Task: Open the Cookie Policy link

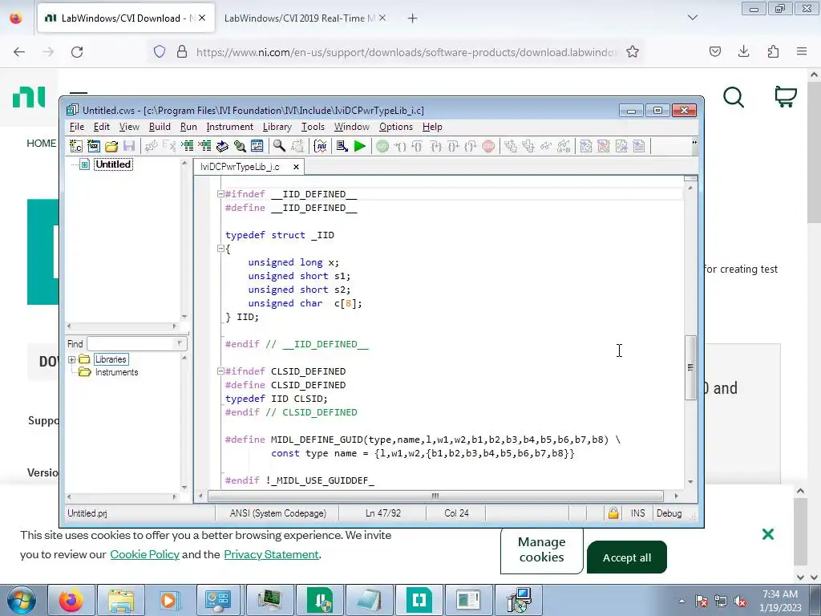Action: (x=144, y=554)
